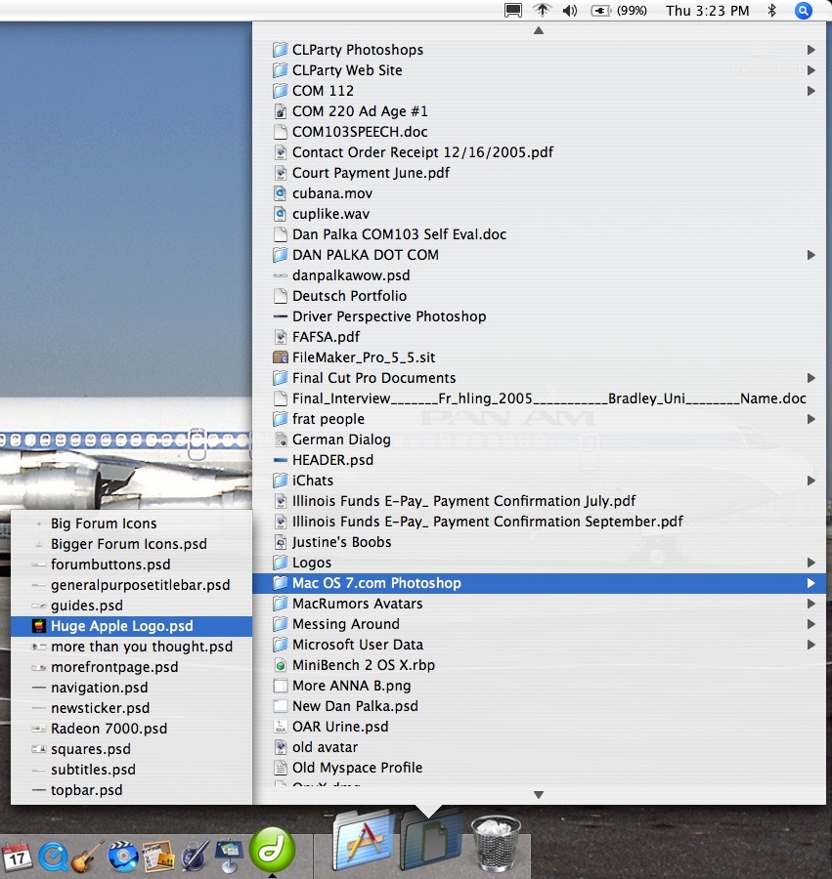832x879 pixels.
Task: Open GarageBand guitar icon in Dock
Action: [x=88, y=856]
